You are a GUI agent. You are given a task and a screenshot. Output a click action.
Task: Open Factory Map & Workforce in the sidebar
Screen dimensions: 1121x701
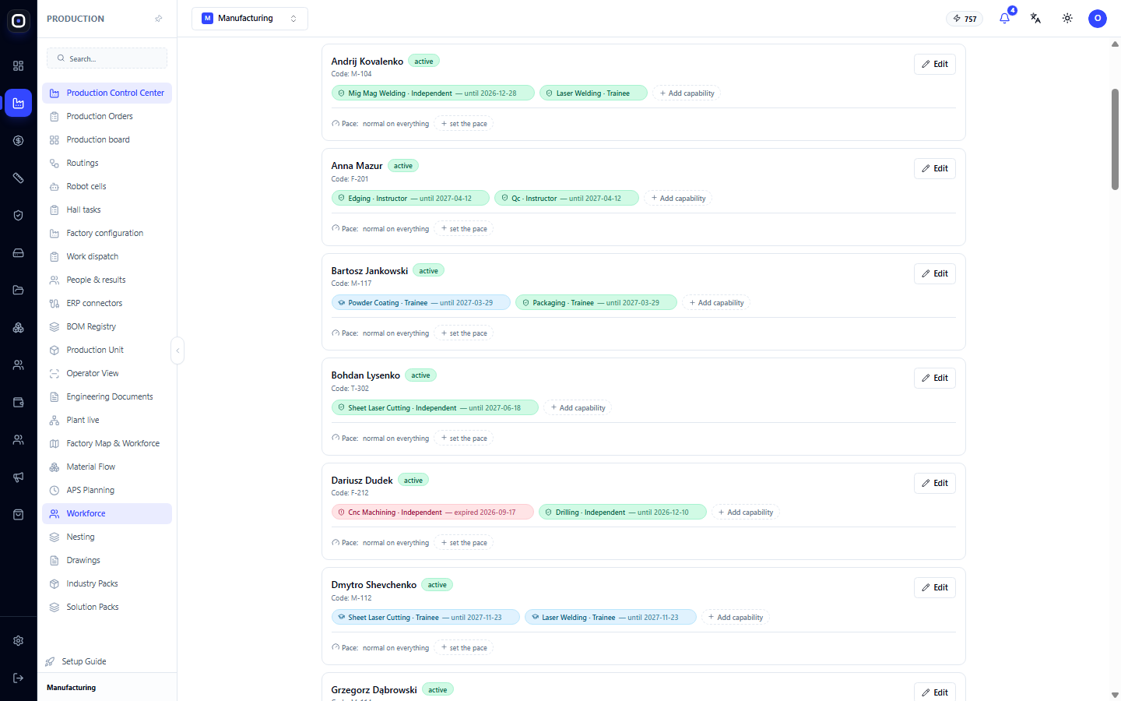(x=107, y=444)
